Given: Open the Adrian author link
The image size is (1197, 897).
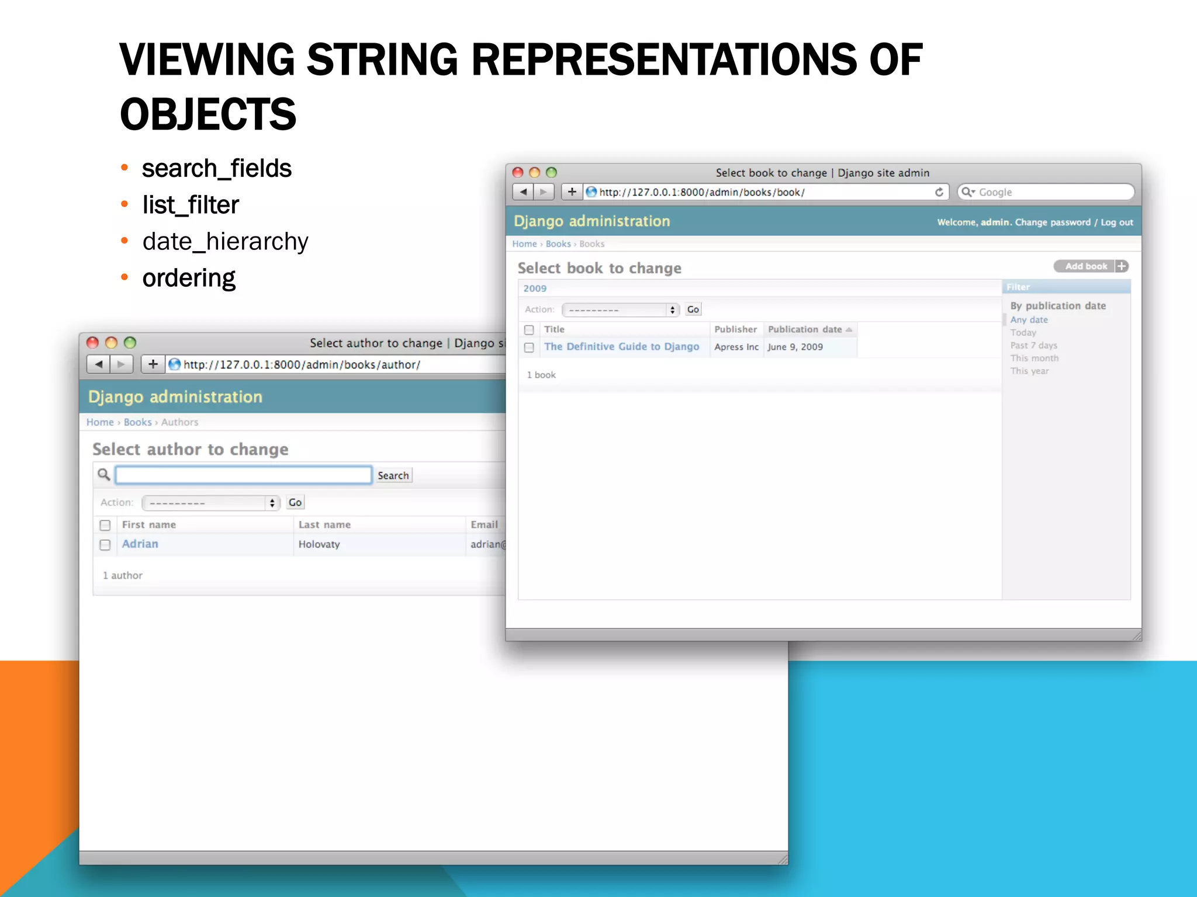Looking at the screenshot, I should [140, 544].
